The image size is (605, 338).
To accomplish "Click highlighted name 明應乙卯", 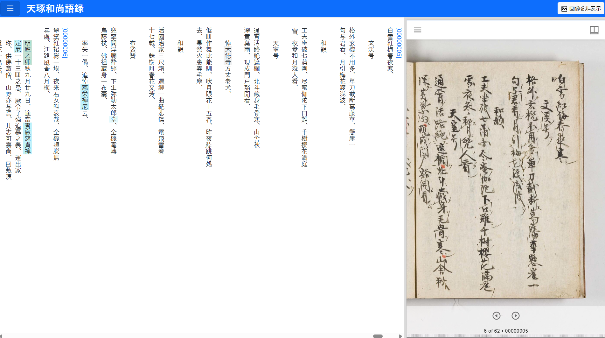I will pos(28,53).
